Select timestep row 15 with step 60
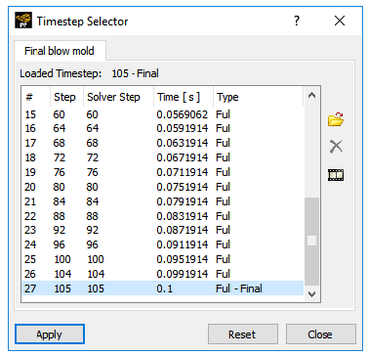Screen dimensions: 368x355 pyautogui.click(x=162, y=114)
